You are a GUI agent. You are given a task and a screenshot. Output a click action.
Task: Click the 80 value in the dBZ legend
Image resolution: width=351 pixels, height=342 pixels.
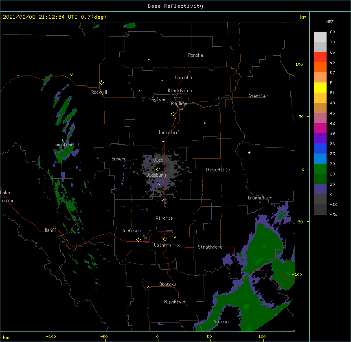tap(332, 32)
